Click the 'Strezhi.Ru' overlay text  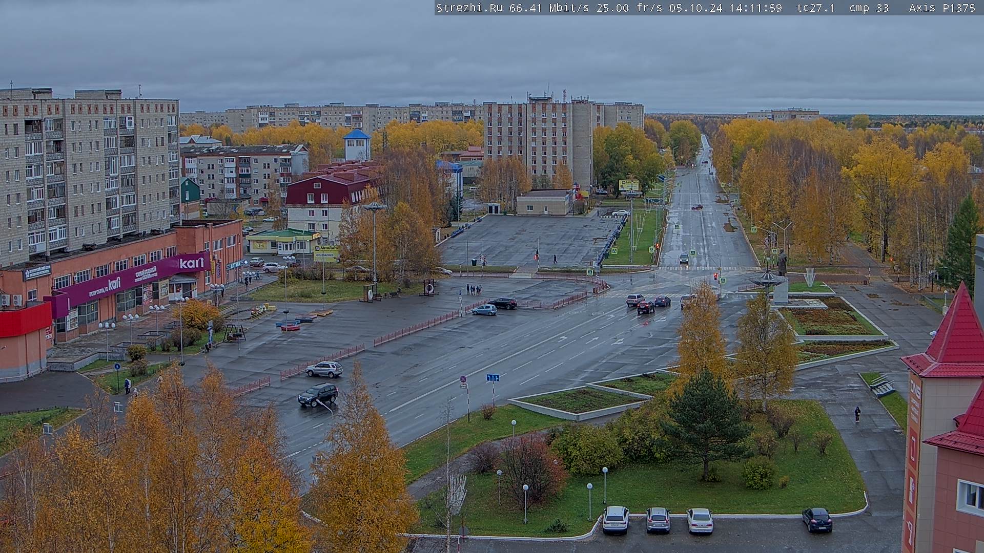[469, 8]
